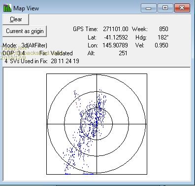Maximize the Map View window

coord(165,8)
